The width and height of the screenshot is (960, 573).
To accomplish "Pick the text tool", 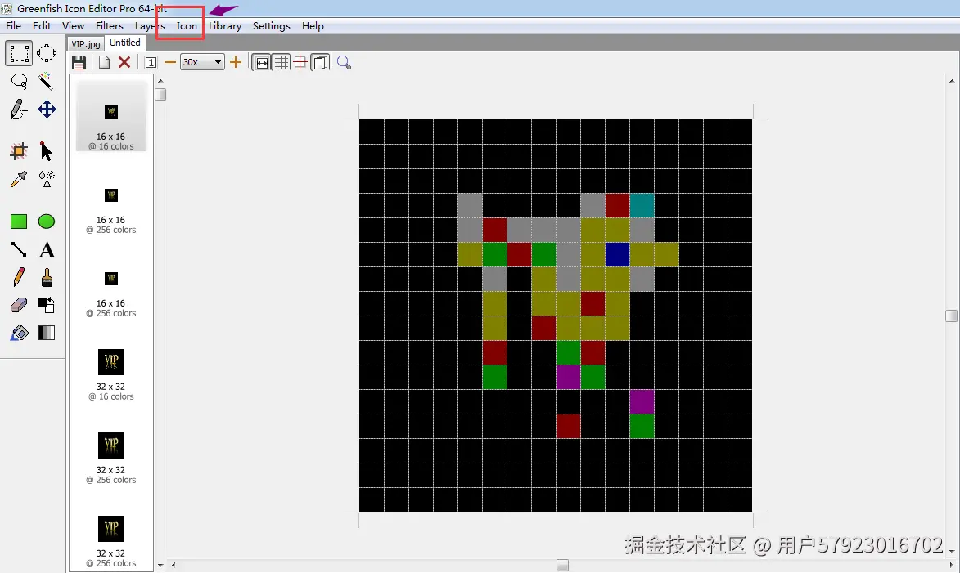I will (47, 249).
